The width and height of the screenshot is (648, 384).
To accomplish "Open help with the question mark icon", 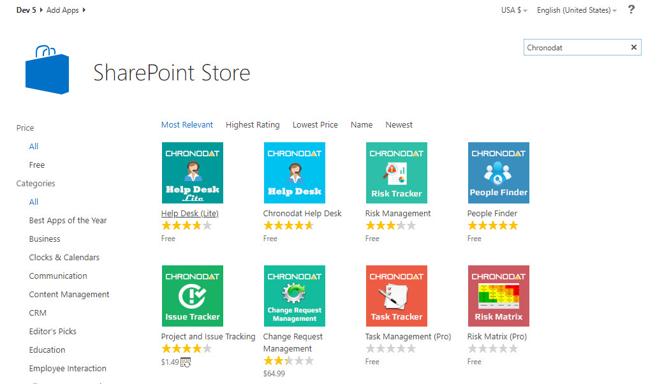I will click(631, 10).
